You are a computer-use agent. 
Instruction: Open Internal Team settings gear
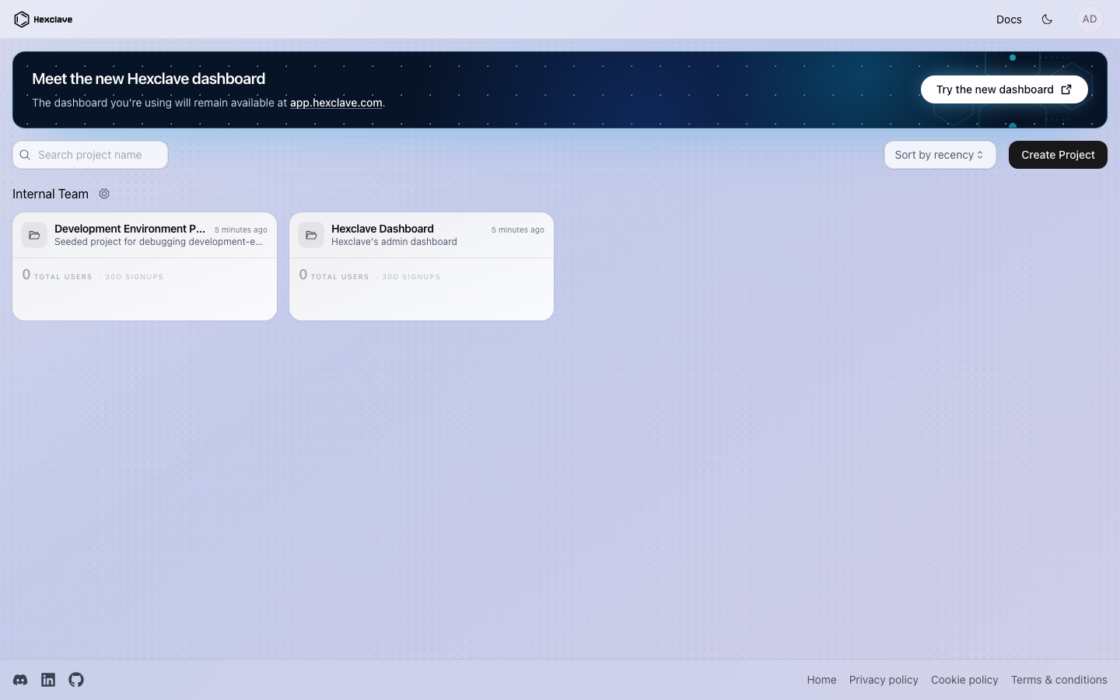104,194
